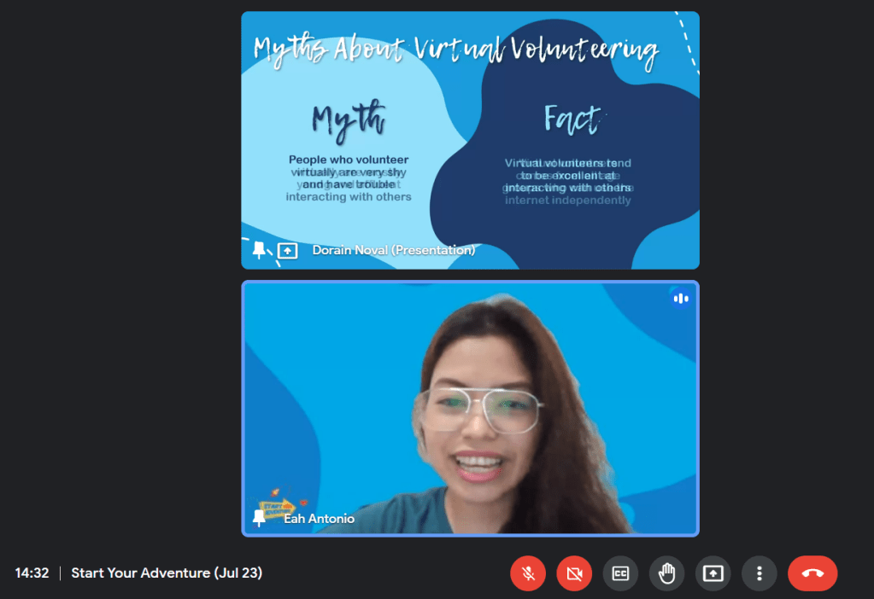Image resolution: width=874 pixels, height=599 pixels.
Task: Open the Present now screen share option
Action: (x=713, y=573)
